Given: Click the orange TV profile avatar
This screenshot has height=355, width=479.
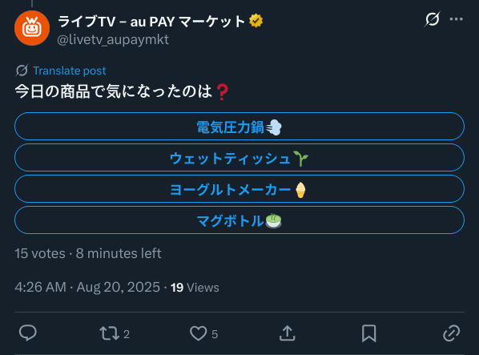Looking at the screenshot, I should 32,28.
